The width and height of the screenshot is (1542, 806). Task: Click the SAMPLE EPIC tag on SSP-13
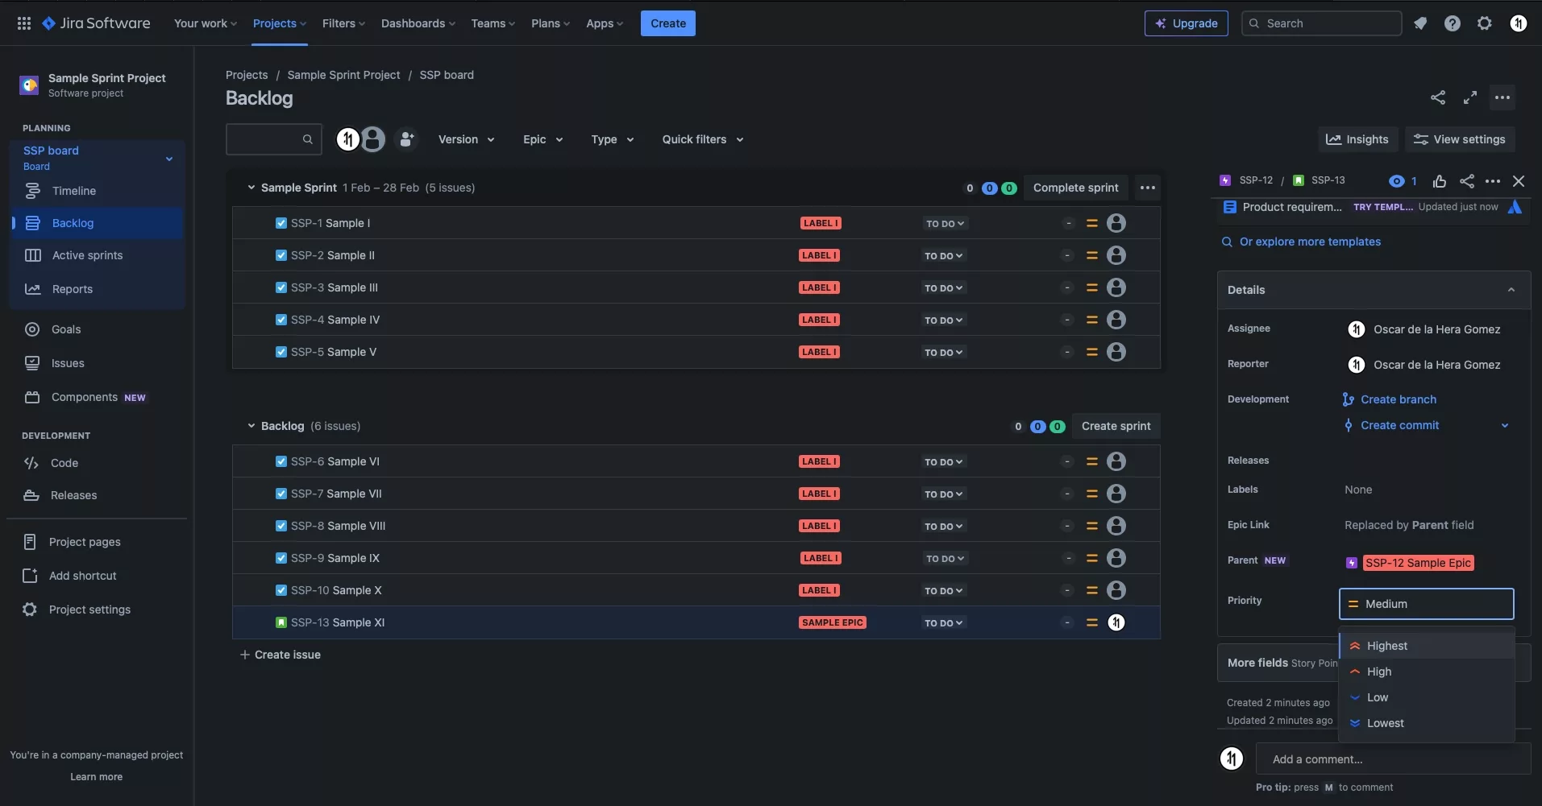pyautogui.click(x=833, y=622)
